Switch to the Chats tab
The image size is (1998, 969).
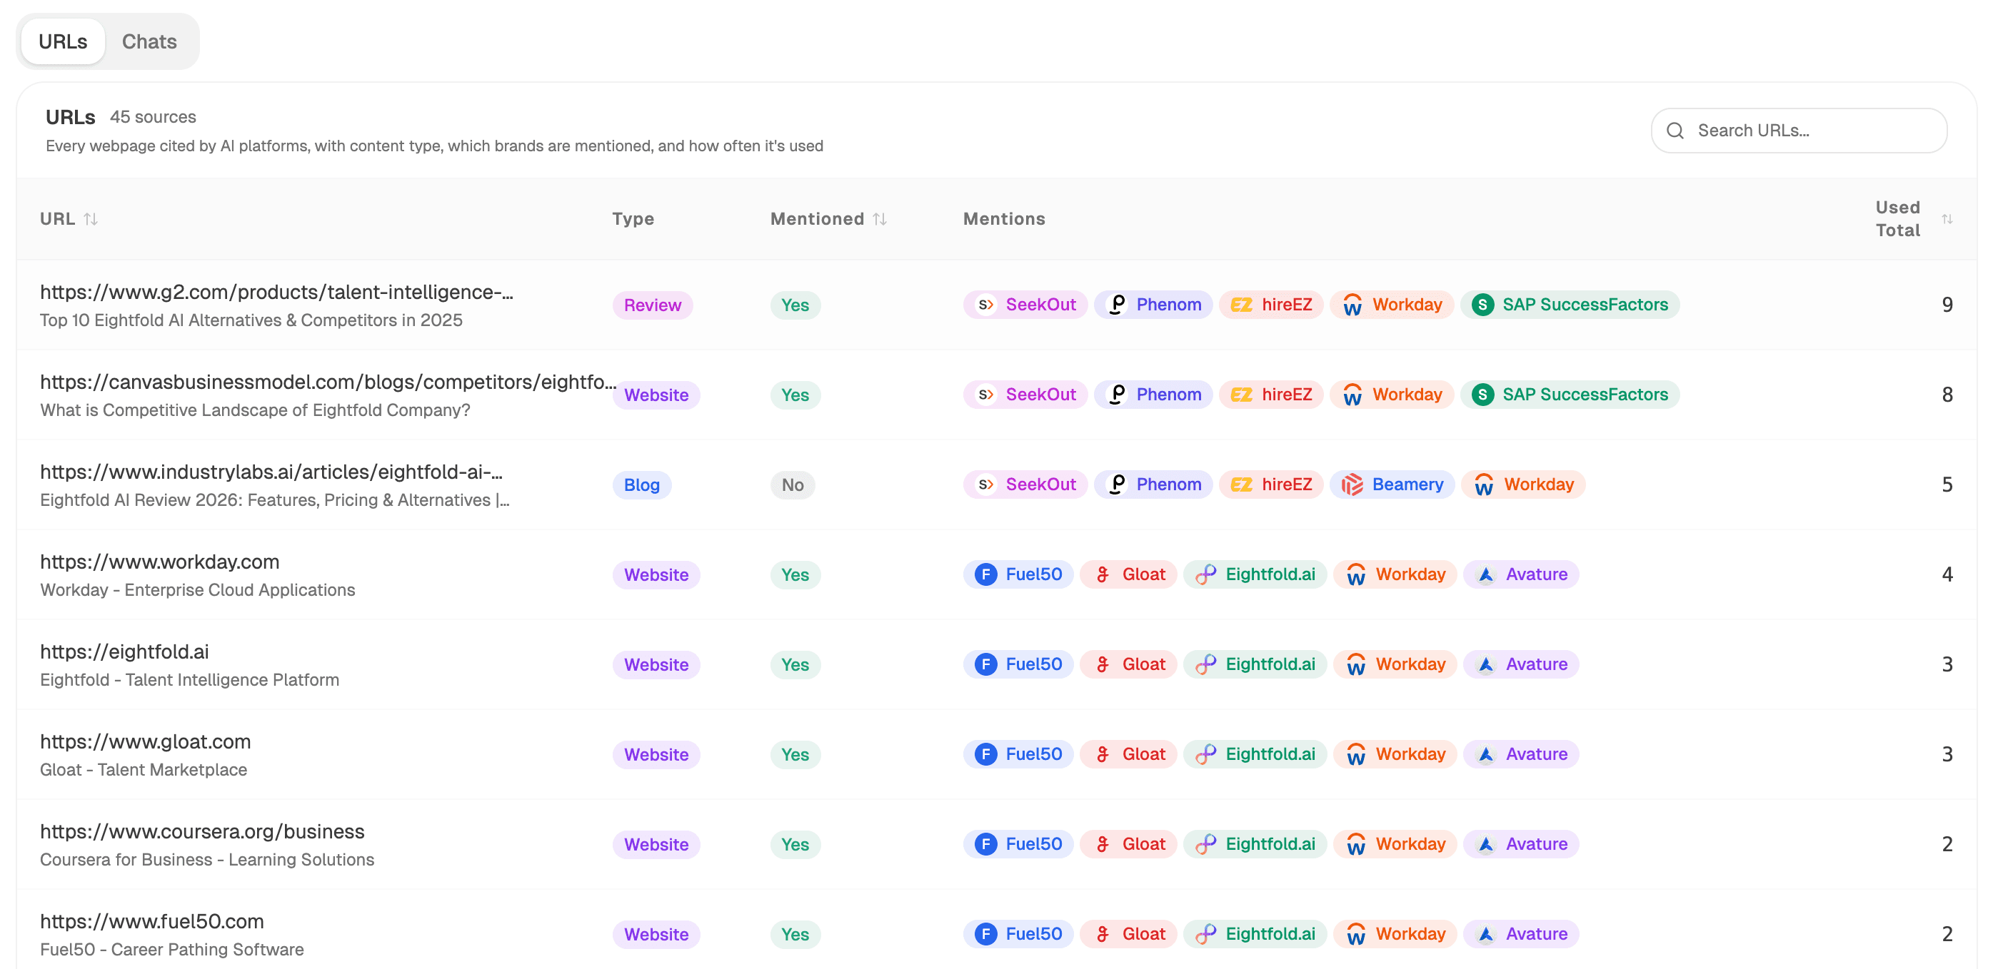coord(149,41)
